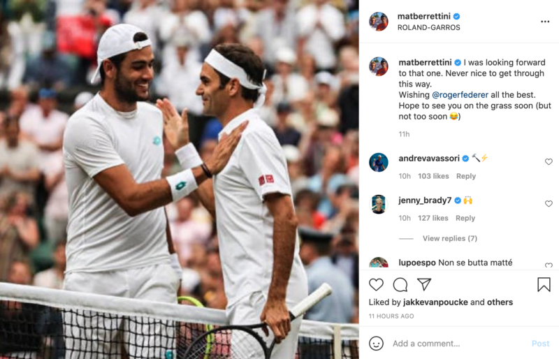559x359 pixels.
Task: Open the emoji picker smiley icon
Action: (x=376, y=344)
